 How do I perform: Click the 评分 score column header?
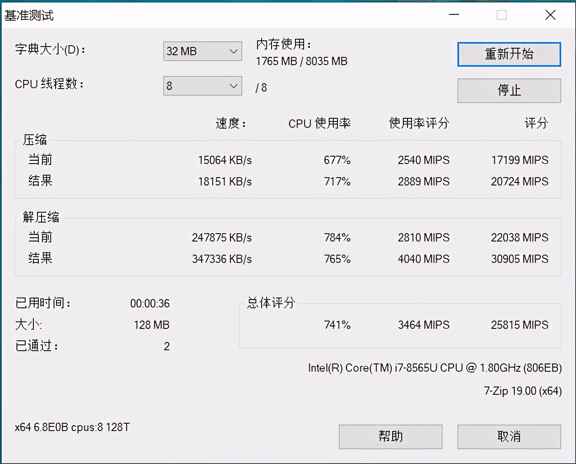click(x=536, y=123)
